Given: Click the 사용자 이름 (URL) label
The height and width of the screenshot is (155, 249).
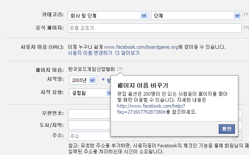Looking at the screenshot, I should tap(42, 47).
